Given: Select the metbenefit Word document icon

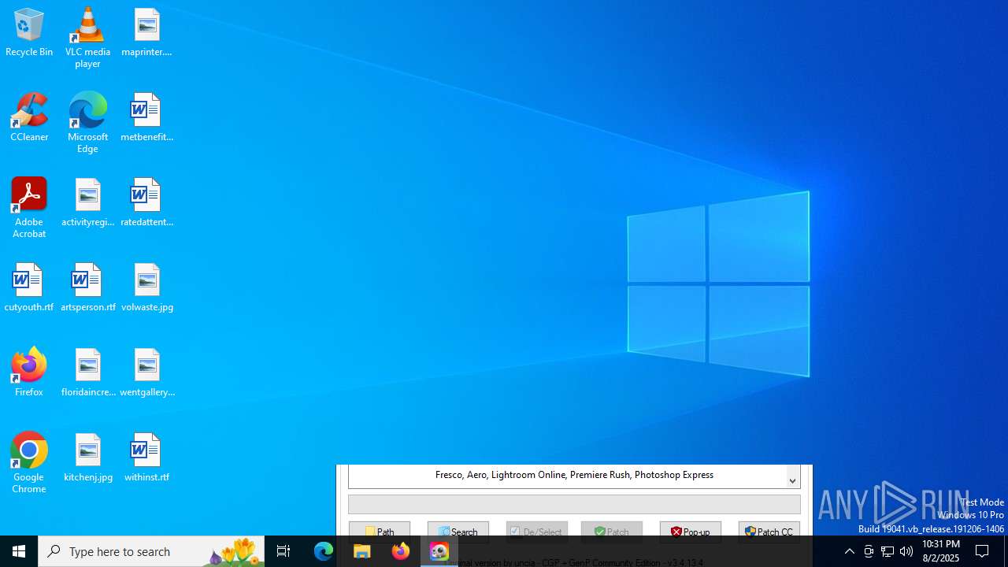Looking at the screenshot, I should click(146, 118).
